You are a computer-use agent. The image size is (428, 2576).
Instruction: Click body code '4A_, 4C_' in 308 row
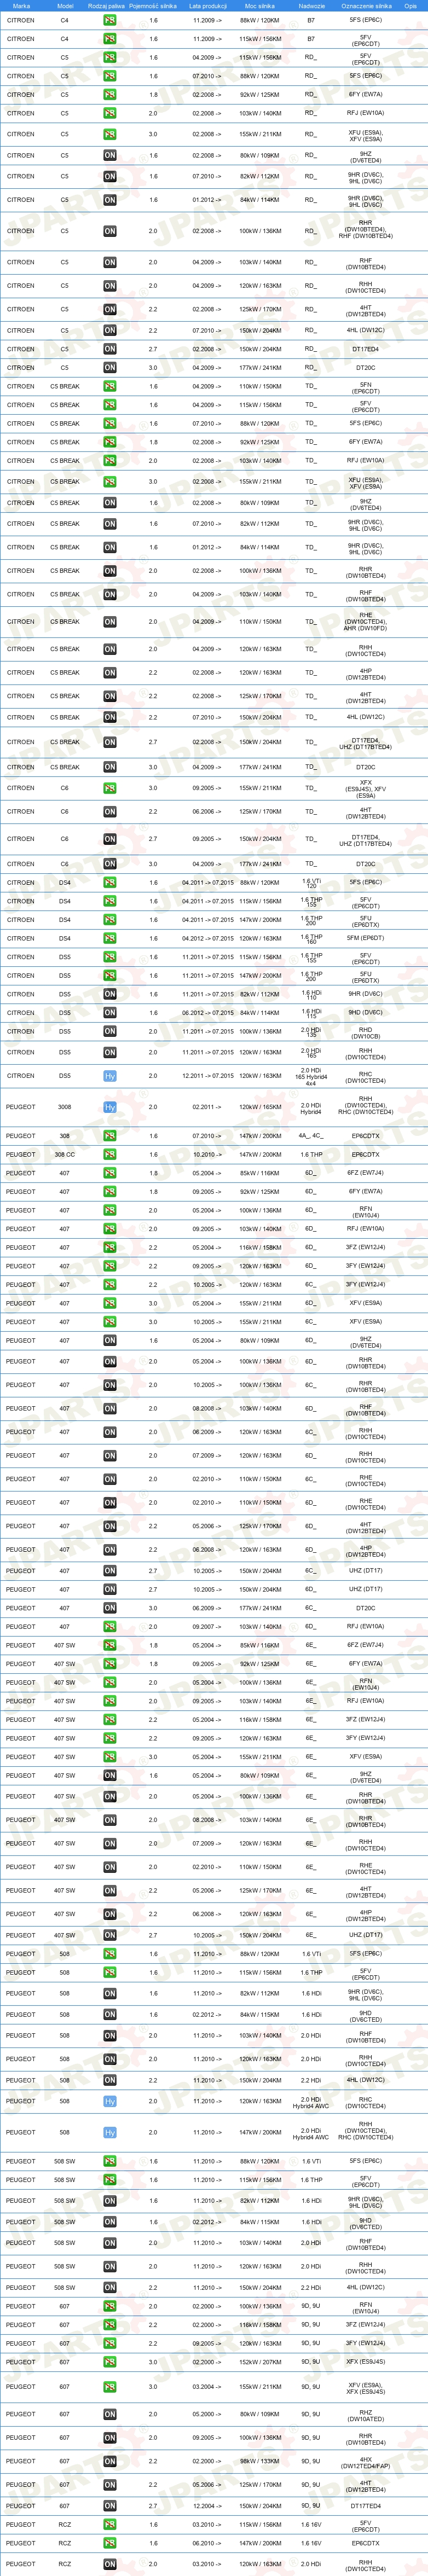pyautogui.click(x=311, y=1136)
